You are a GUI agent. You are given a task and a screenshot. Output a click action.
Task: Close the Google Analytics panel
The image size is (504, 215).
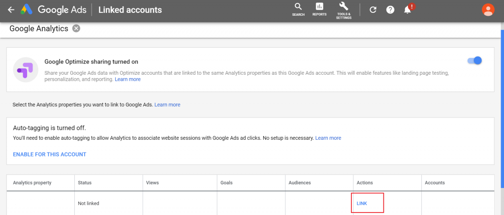coord(76,29)
